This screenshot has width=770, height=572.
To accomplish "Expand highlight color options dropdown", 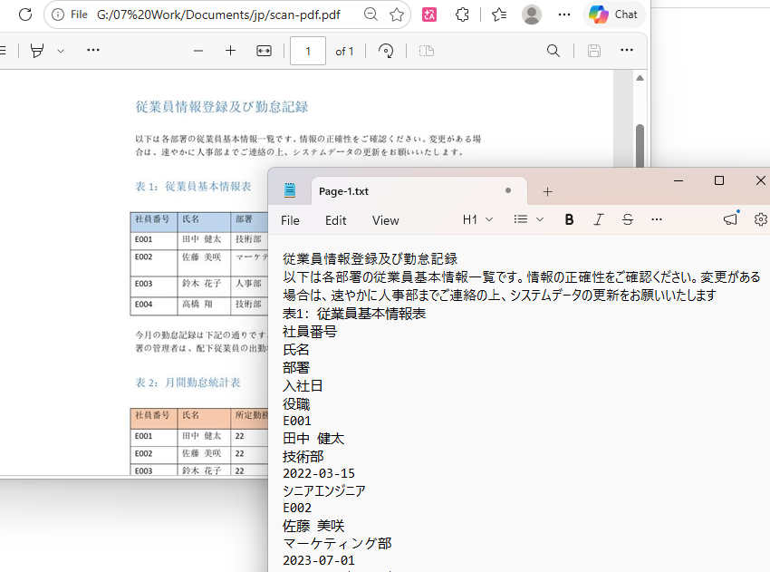I will (61, 51).
